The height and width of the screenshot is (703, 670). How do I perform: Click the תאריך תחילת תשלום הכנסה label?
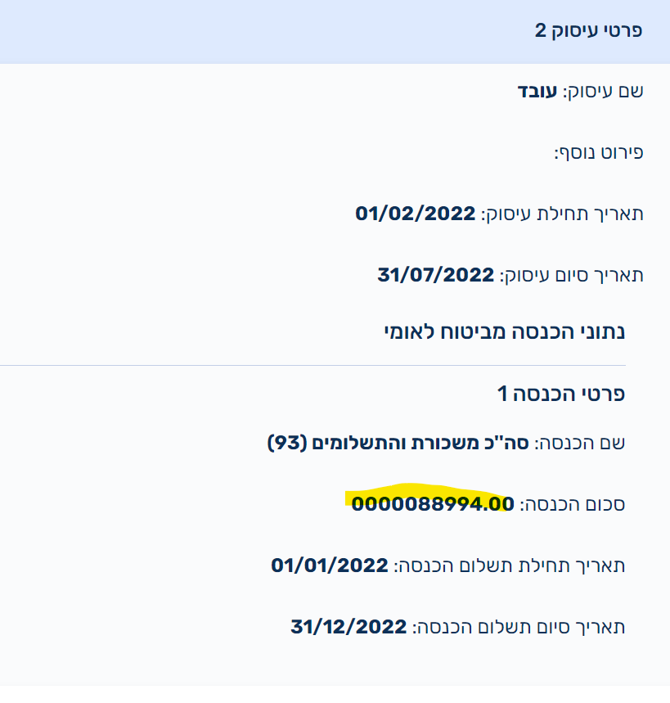(510, 566)
